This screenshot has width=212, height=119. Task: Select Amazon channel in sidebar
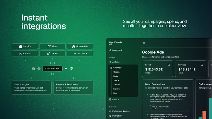(117, 85)
